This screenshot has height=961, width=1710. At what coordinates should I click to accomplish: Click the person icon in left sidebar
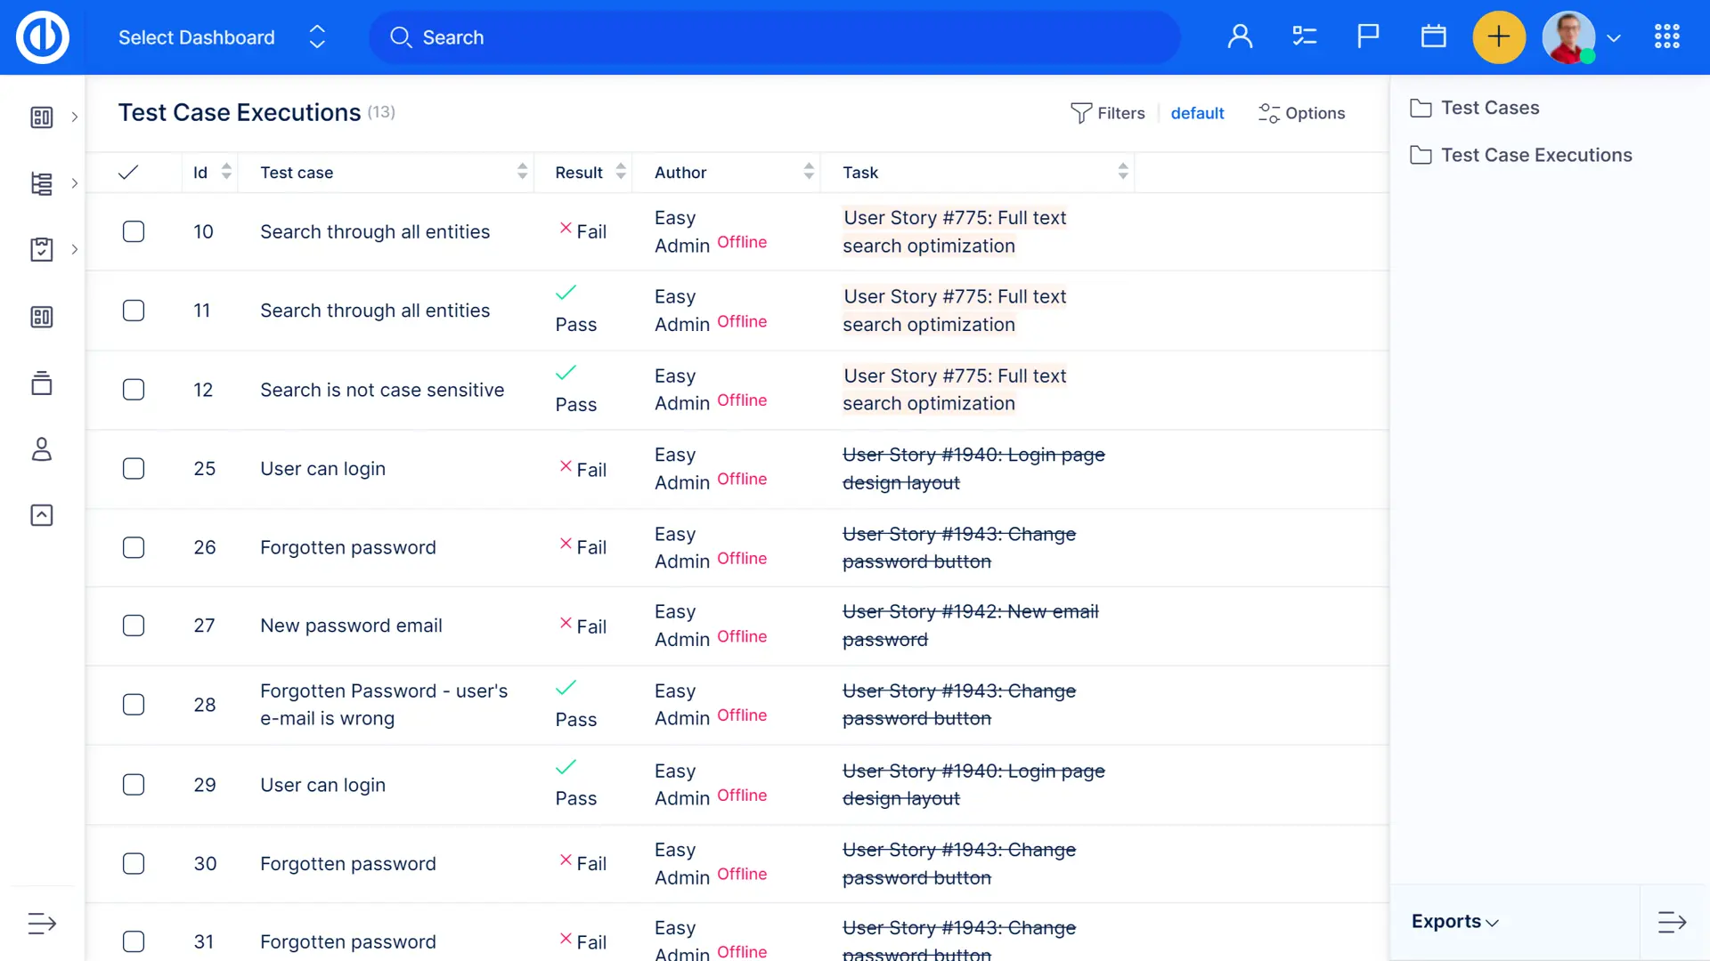[x=42, y=449]
